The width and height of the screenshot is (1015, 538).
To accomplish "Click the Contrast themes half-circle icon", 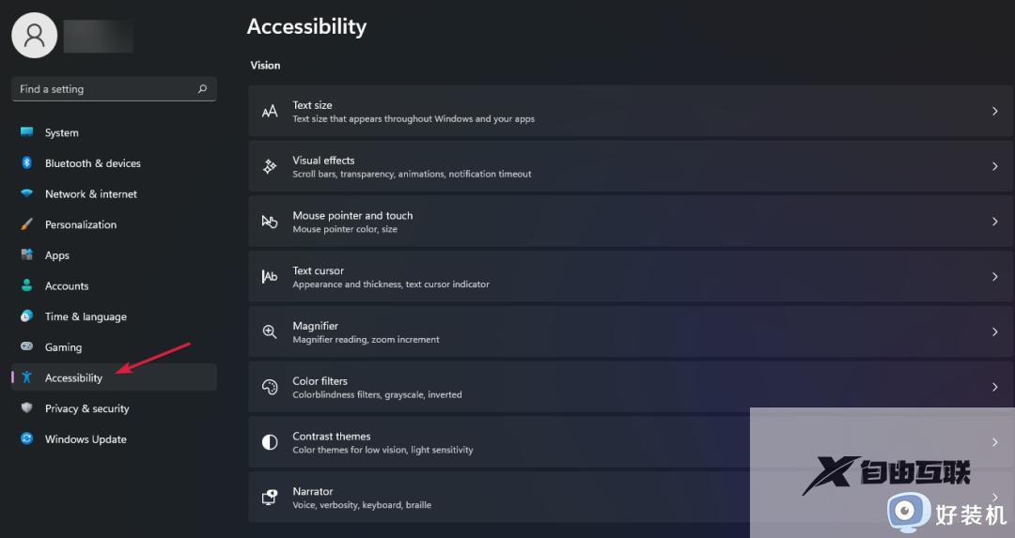I will point(270,442).
